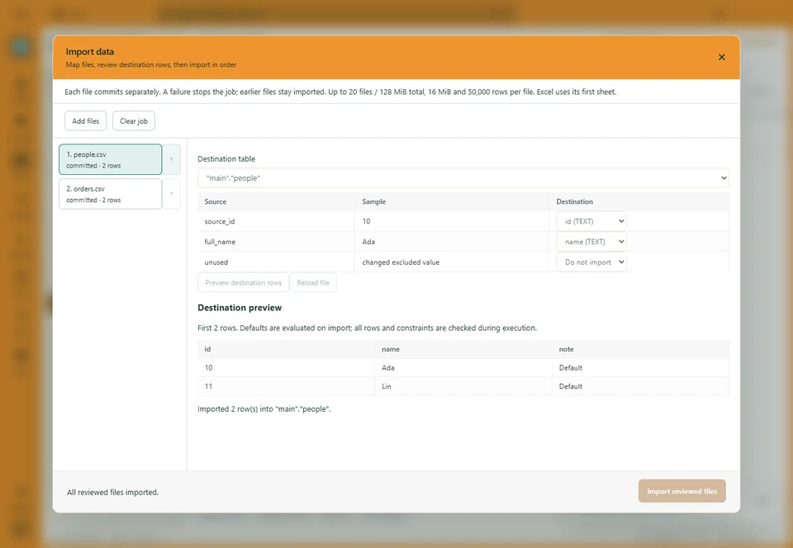Viewport: 793px width, 548px height.
Task: Move people.csv up with arrow icon
Action: coord(172,159)
